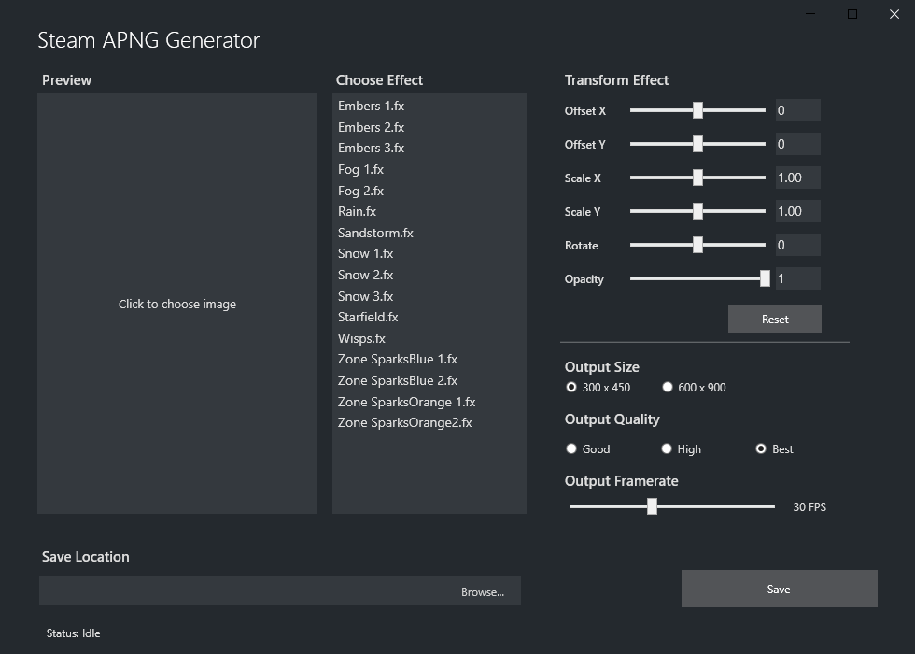915x654 pixels.
Task: Select Snow 3.fx in the list
Action: [x=429, y=296]
